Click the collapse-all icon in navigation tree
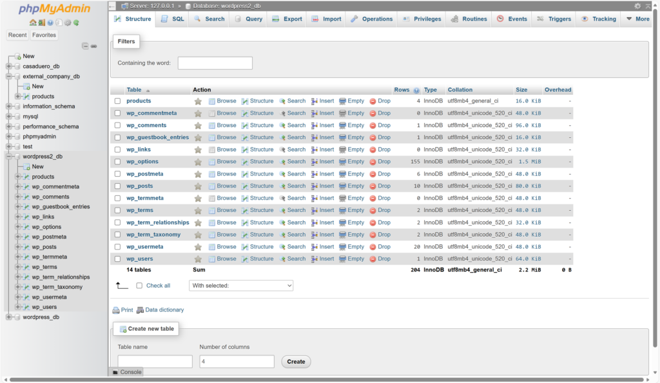Viewport: 660px width, 383px height. point(86,46)
